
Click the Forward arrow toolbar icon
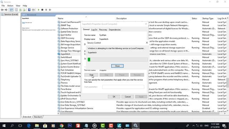pyautogui.click(x=6, y=10)
